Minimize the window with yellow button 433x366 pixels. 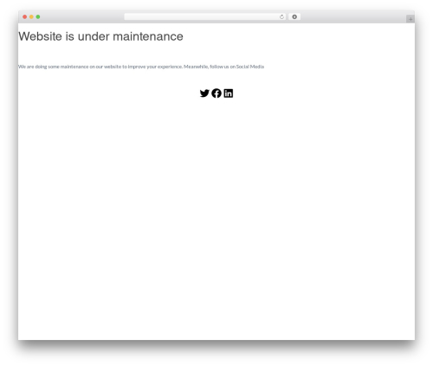pyautogui.click(x=31, y=17)
